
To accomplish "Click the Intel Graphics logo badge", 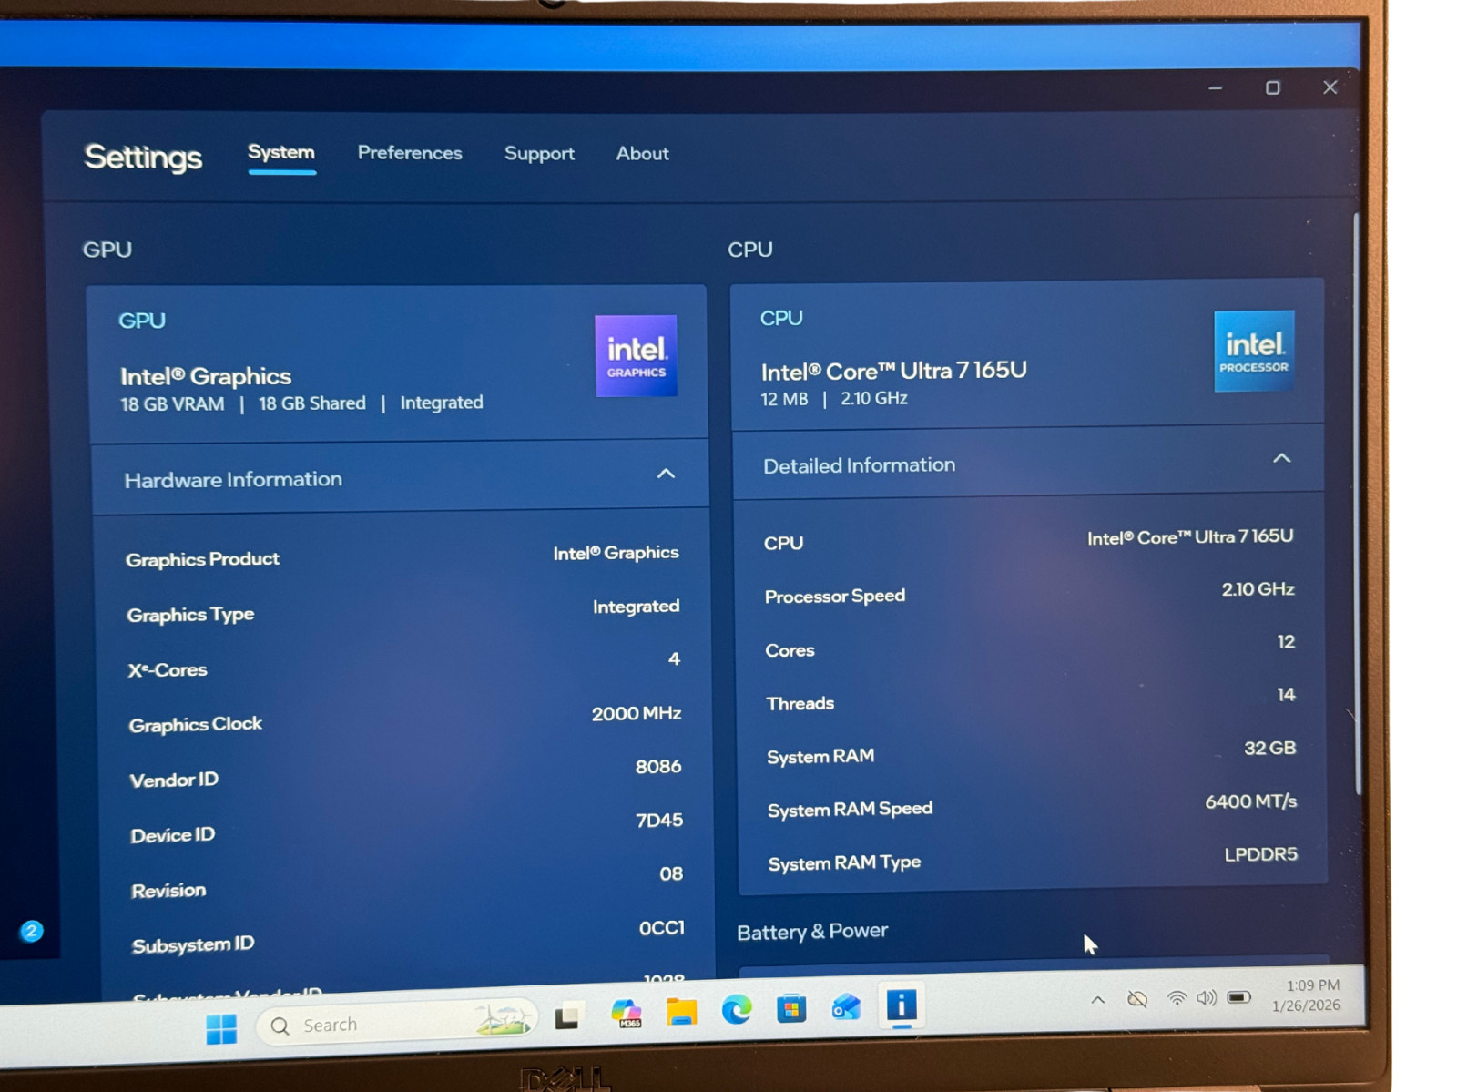I will coord(636,355).
